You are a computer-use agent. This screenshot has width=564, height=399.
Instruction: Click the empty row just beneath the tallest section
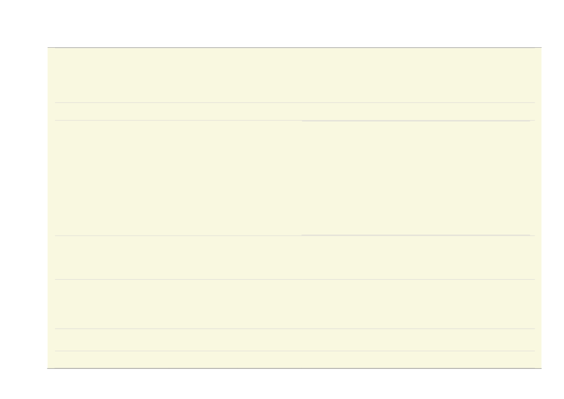pyautogui.click(x=295, y=258)
